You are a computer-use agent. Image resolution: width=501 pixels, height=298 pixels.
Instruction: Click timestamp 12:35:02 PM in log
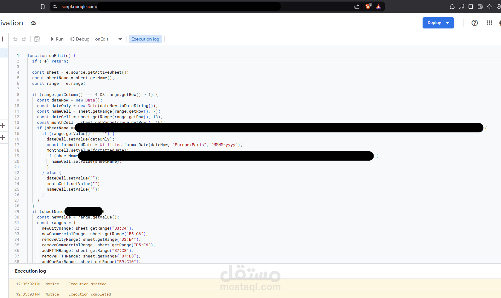tap(28, 284)
